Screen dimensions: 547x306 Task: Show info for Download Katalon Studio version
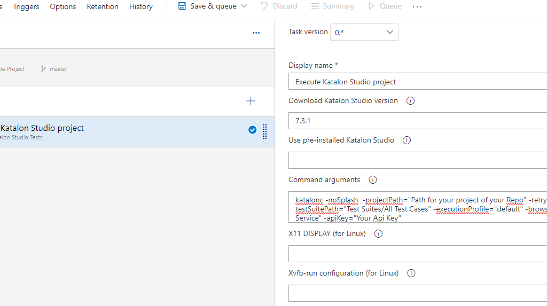[x=410, y=100]
